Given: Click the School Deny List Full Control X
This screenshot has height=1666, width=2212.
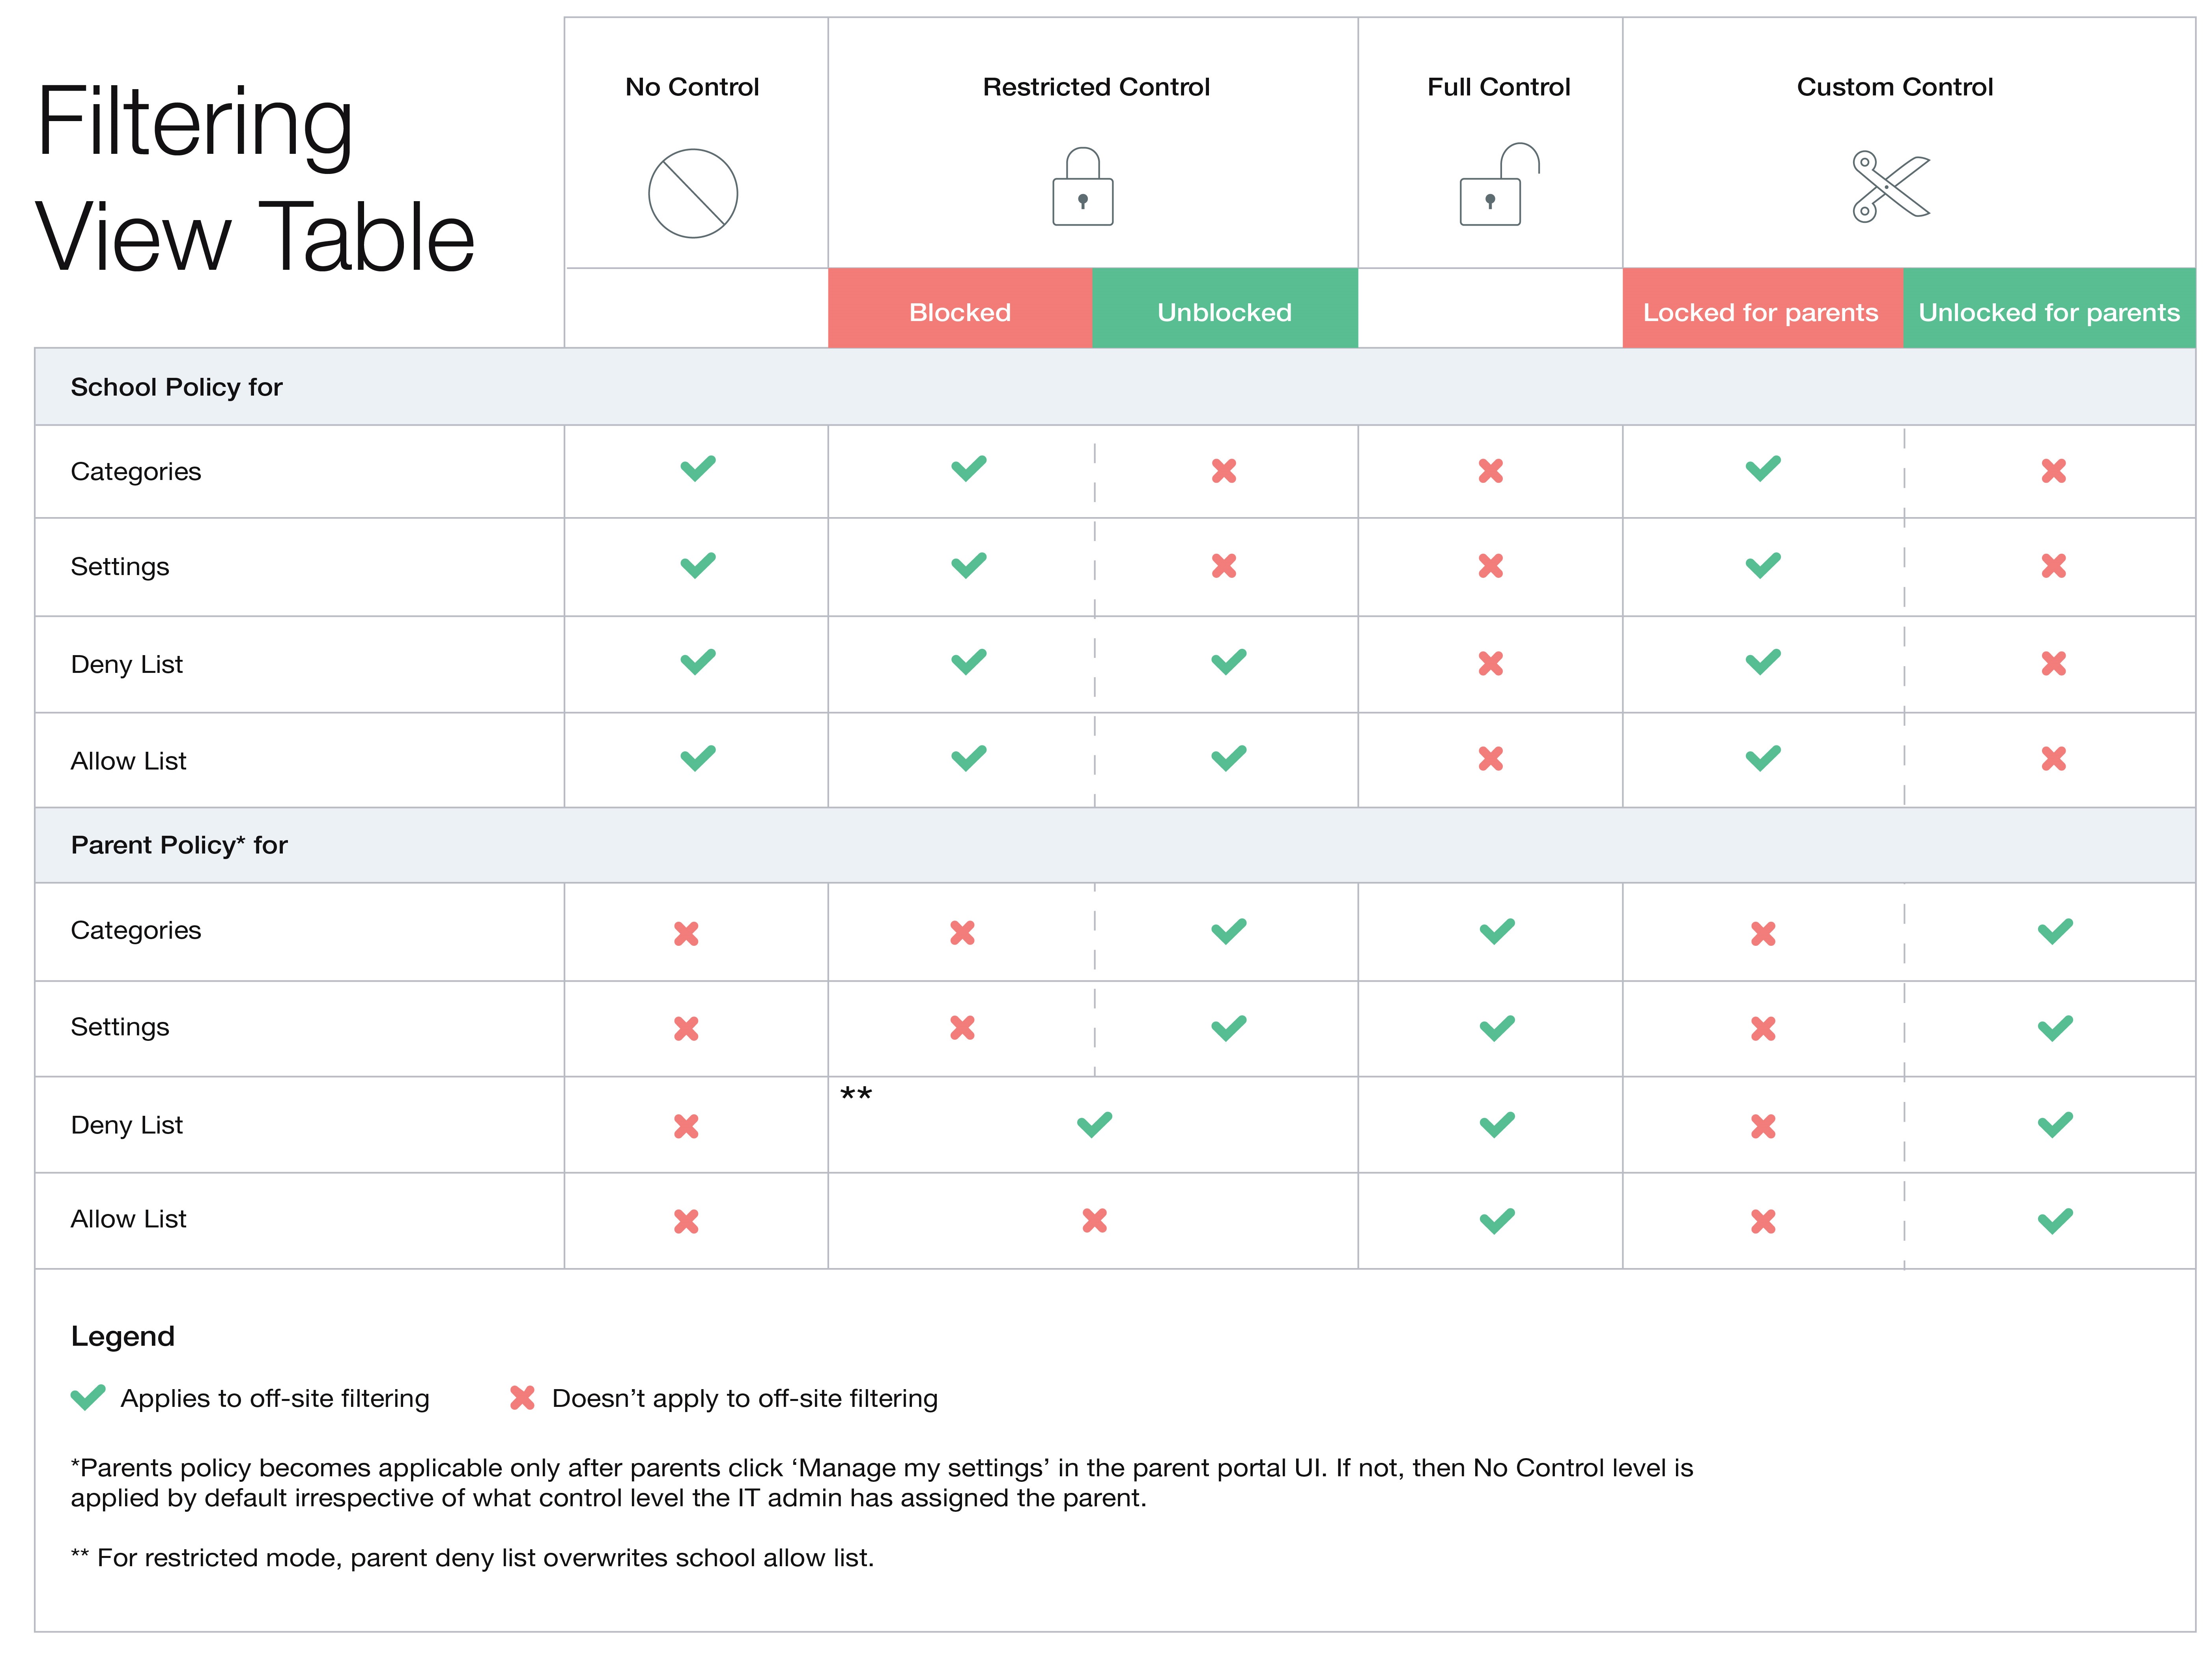Looking at the screenshot, I should (x=1490, y=663).
